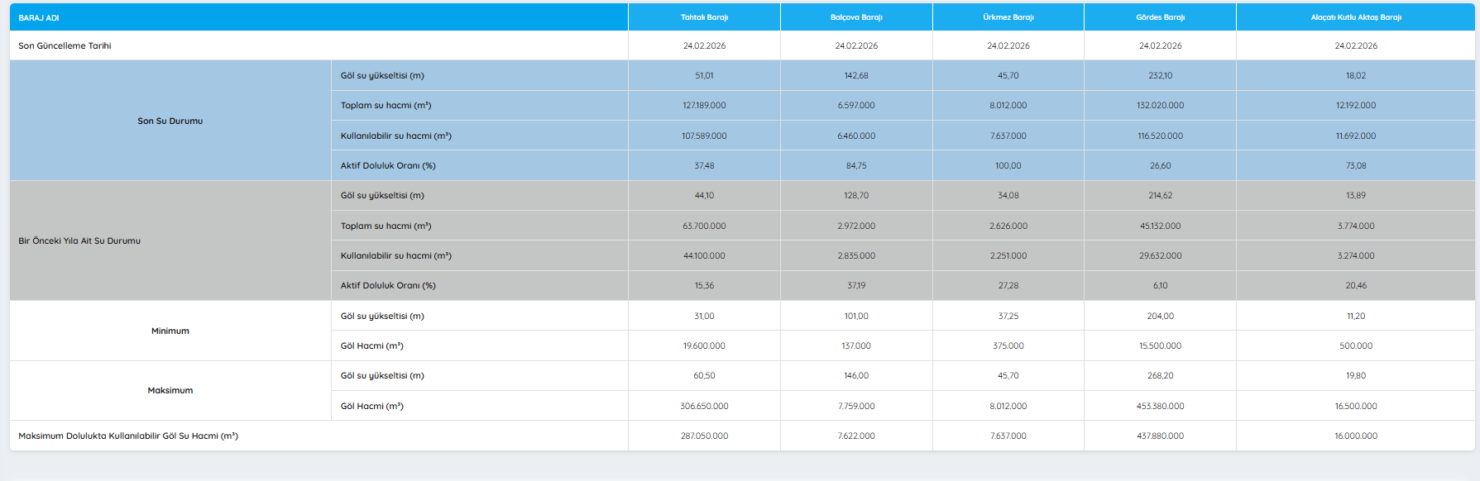
Task: Select the Son Su Durumu group cell
Action: [x=170, y=121]
